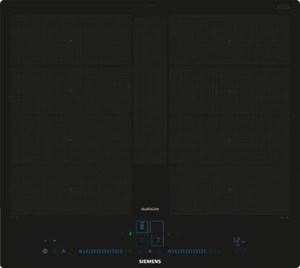This screenshot has width=300, height=268.
Task: Tap the timer display showing 12
Action: pyautogui.click(x=236, y=241)
